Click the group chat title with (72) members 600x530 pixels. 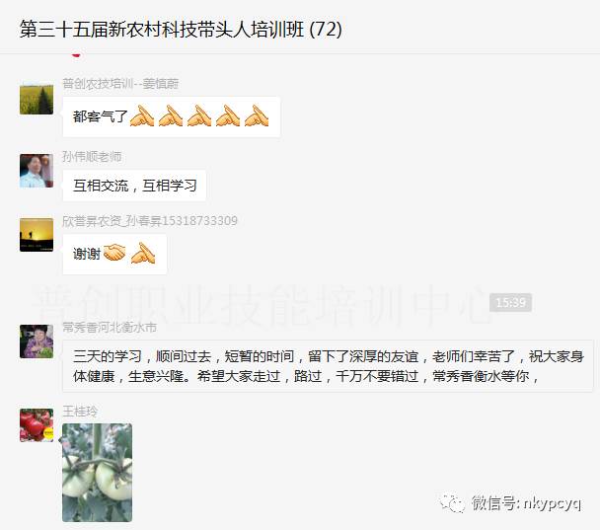(181, 29)
